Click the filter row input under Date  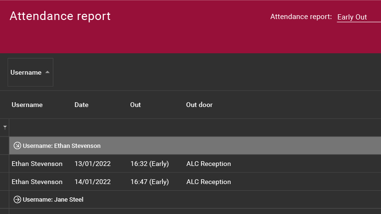coord(100,127)
